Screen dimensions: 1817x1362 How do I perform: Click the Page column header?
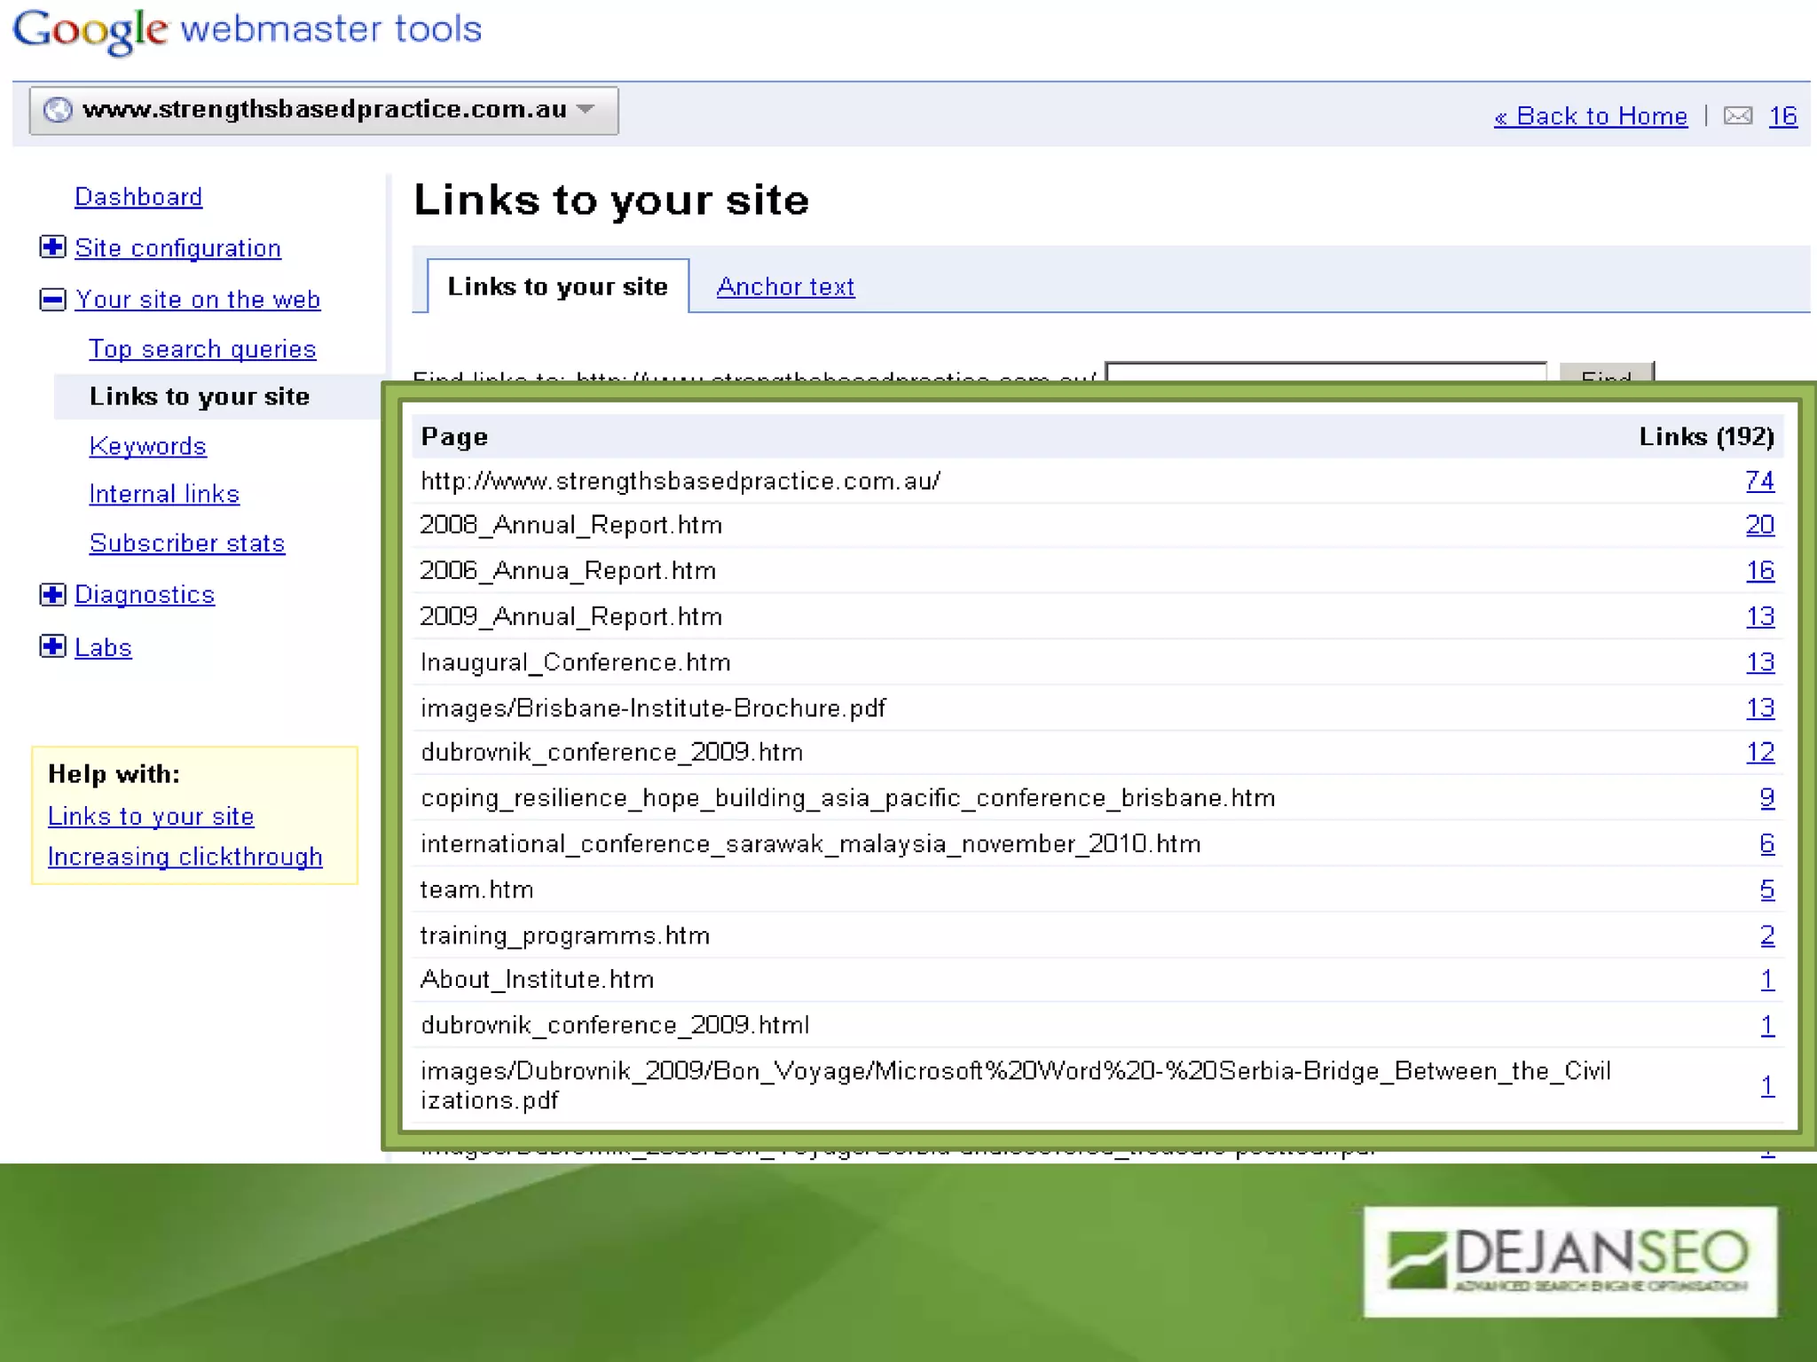454,436
